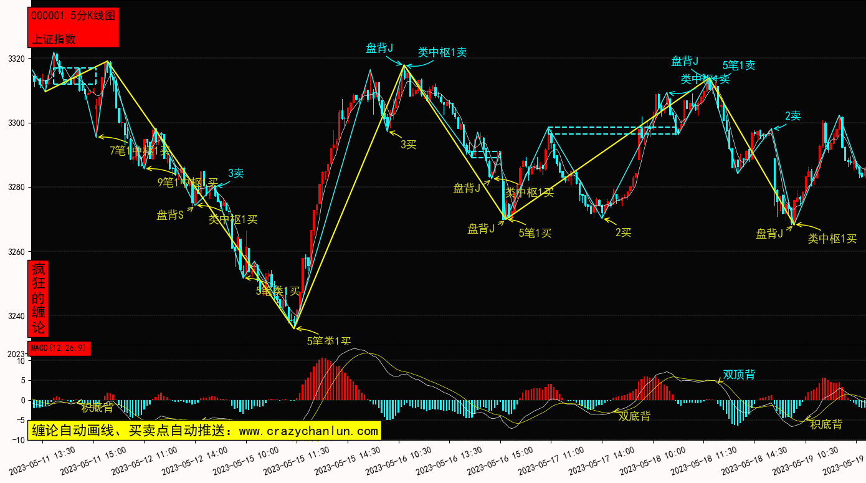This screenshot has width=866, height=483.
Task: Select the '9笔1中枢1买' annotation
Action: [x=188, y=183]
